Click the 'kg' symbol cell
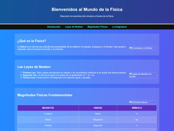The height and width of the screenshot is (131, 174). [137, 120]
